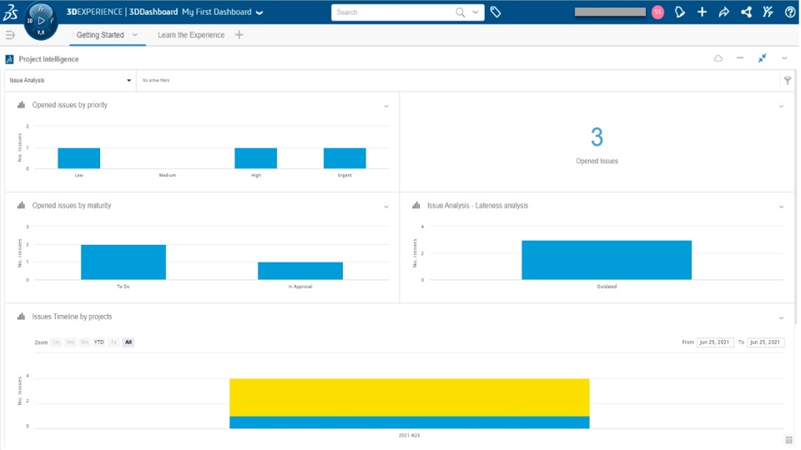The image size is (801, 450).
Task: Expand the Opened issues by priority chevron
Action: [386, 106]
